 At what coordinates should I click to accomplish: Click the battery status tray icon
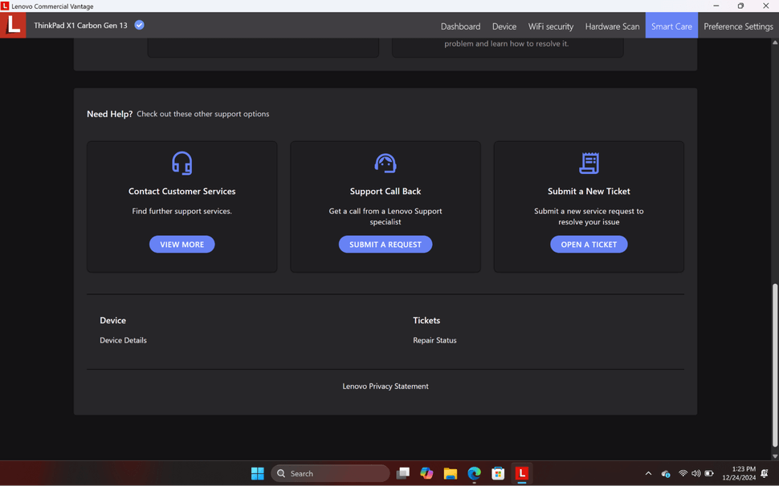(709, 474)
